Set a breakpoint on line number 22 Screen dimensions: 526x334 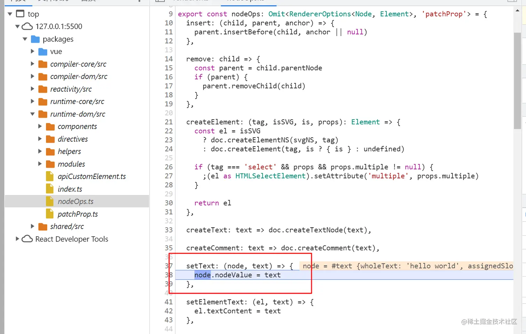click(169, 131)
